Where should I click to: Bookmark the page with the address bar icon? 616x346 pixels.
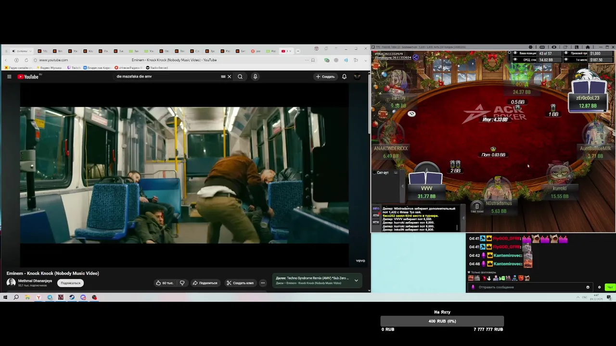[313, 60]
